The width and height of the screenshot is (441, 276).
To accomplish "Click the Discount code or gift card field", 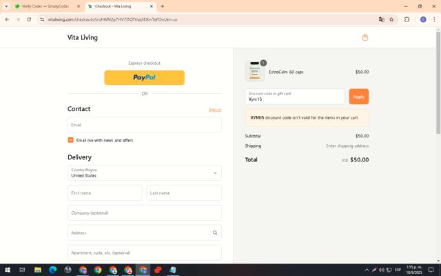I will [295, 97].
